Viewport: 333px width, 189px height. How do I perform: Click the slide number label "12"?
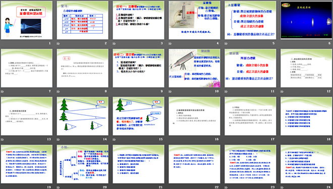[x=329, y=91]
